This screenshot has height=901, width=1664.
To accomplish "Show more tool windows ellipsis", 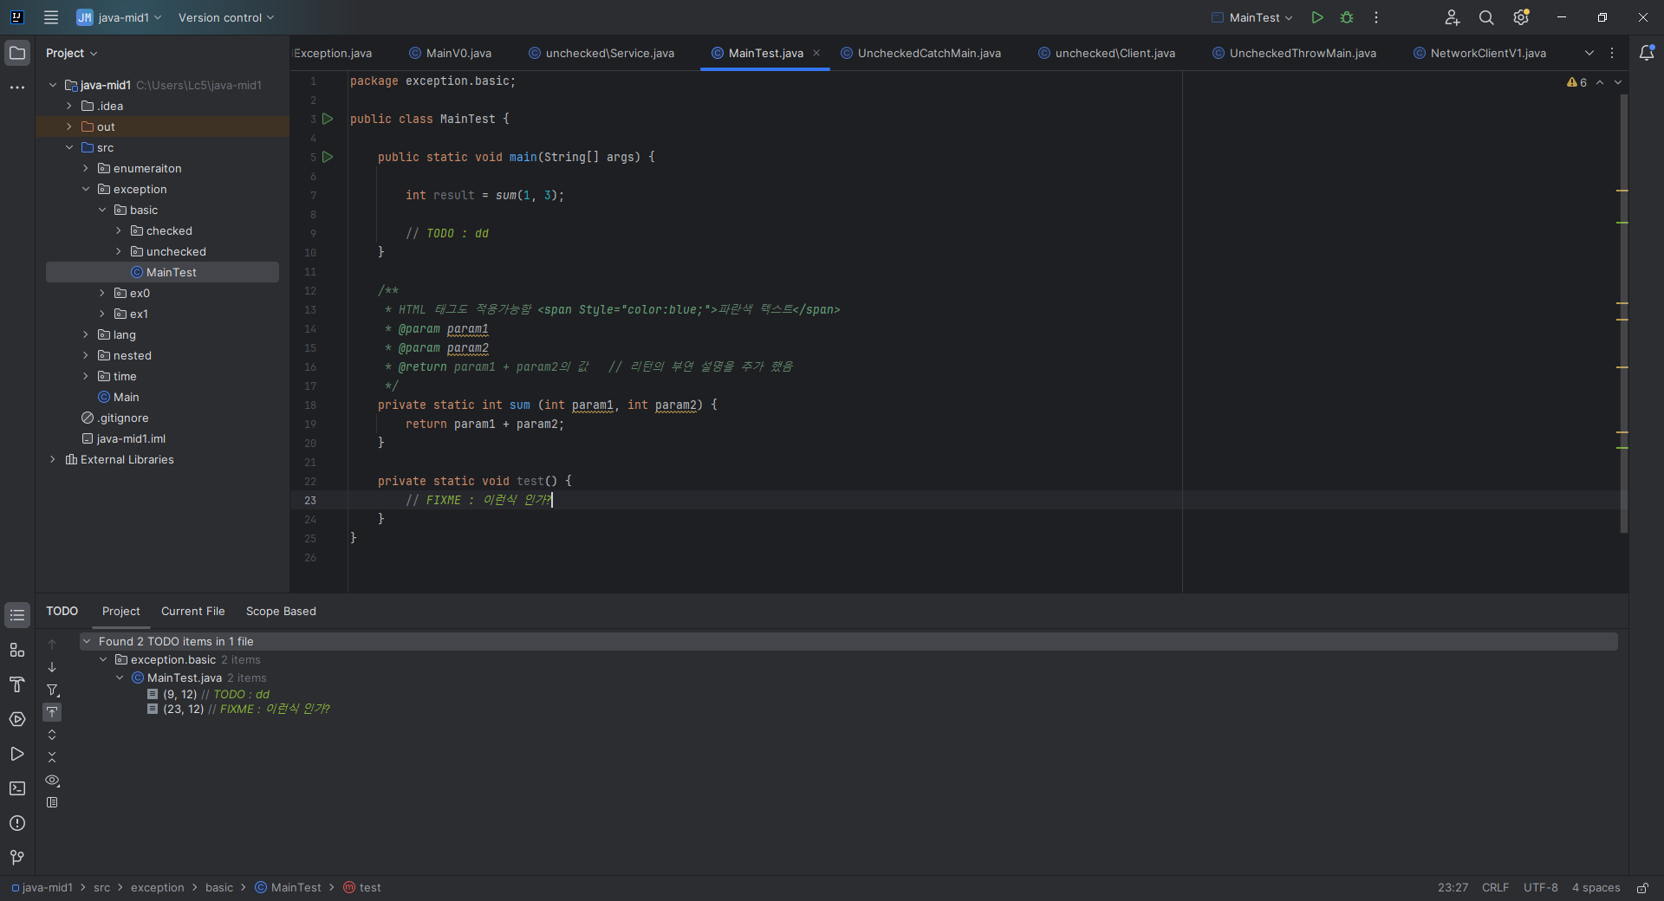I will (x=17, y=88).
